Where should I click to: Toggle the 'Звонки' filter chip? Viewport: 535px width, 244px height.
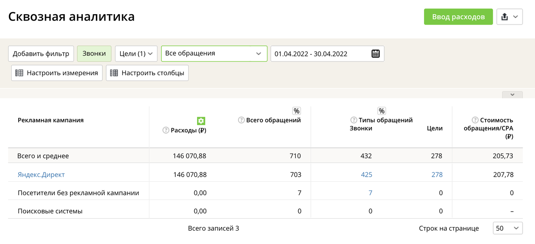(x=94, y=53)
